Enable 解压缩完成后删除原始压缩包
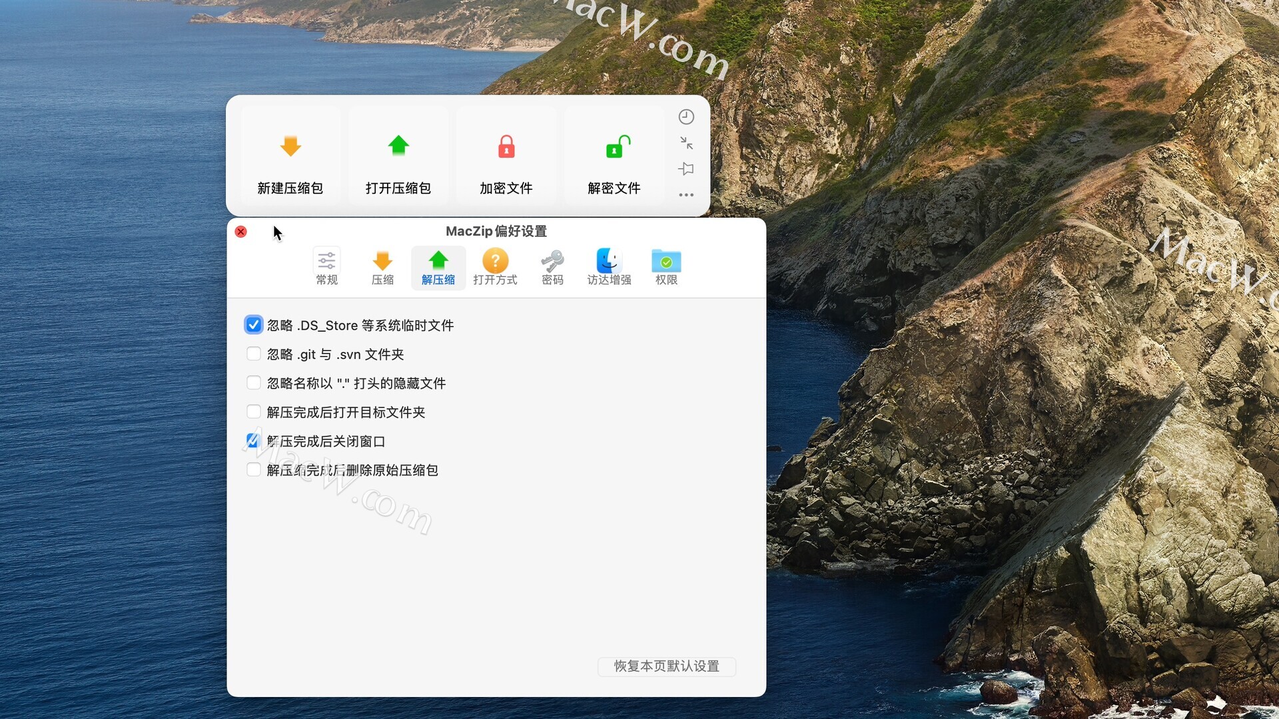 254,470
